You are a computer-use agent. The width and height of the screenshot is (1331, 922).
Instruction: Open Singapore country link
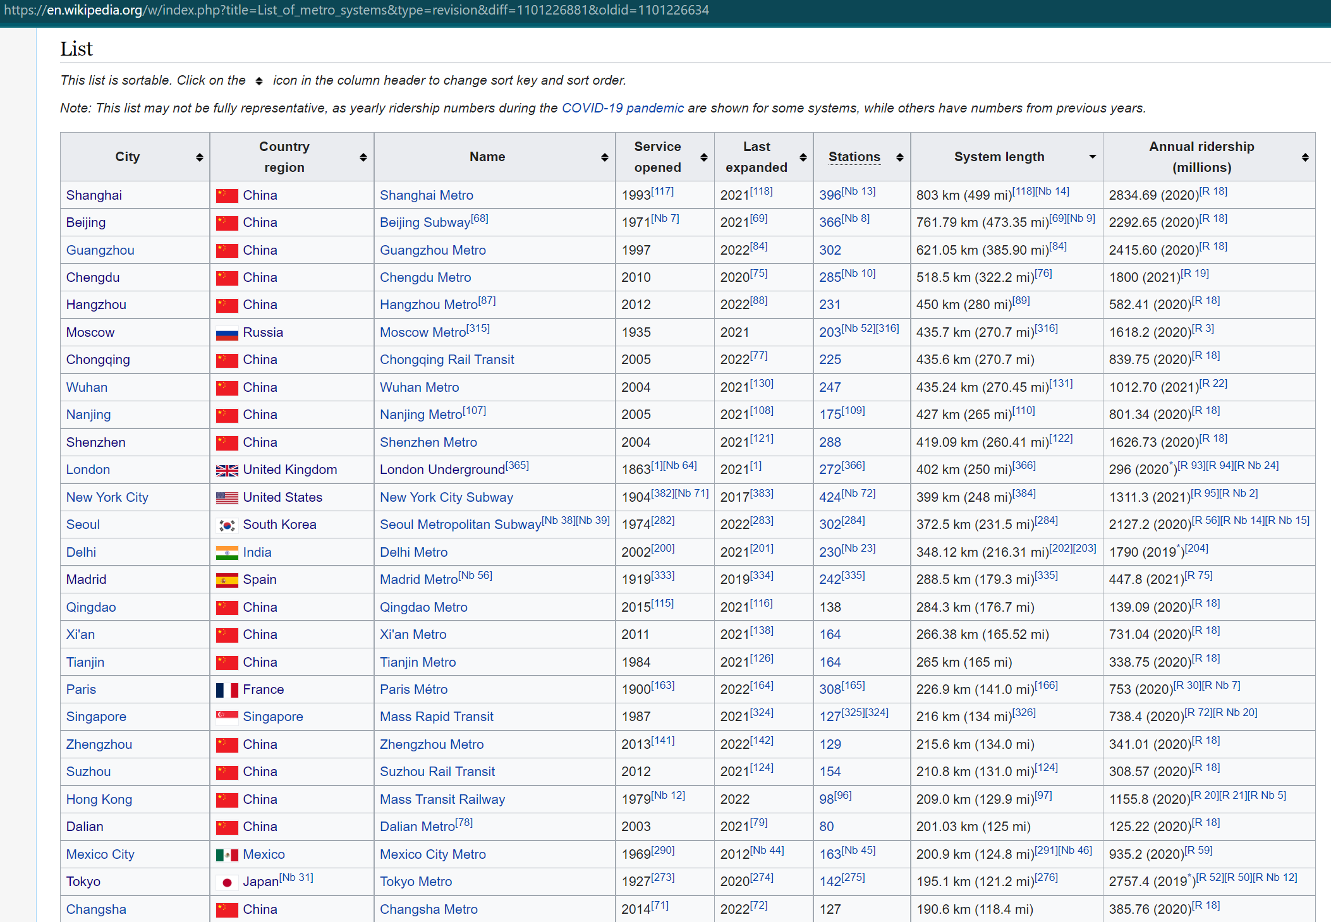point(273,717)
